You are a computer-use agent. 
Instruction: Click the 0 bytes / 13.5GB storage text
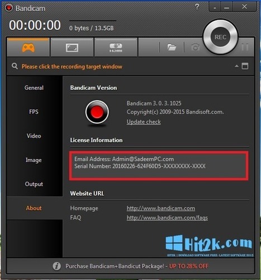click(x=91, y=28)
